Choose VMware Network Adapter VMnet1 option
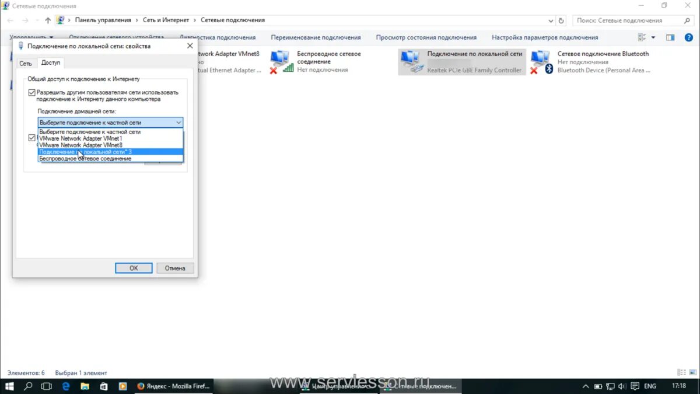 (x=111, y=138)
